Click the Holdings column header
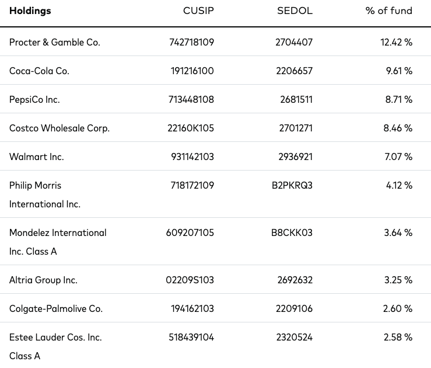This screenshot has height=368, width=431. (30, 11)
